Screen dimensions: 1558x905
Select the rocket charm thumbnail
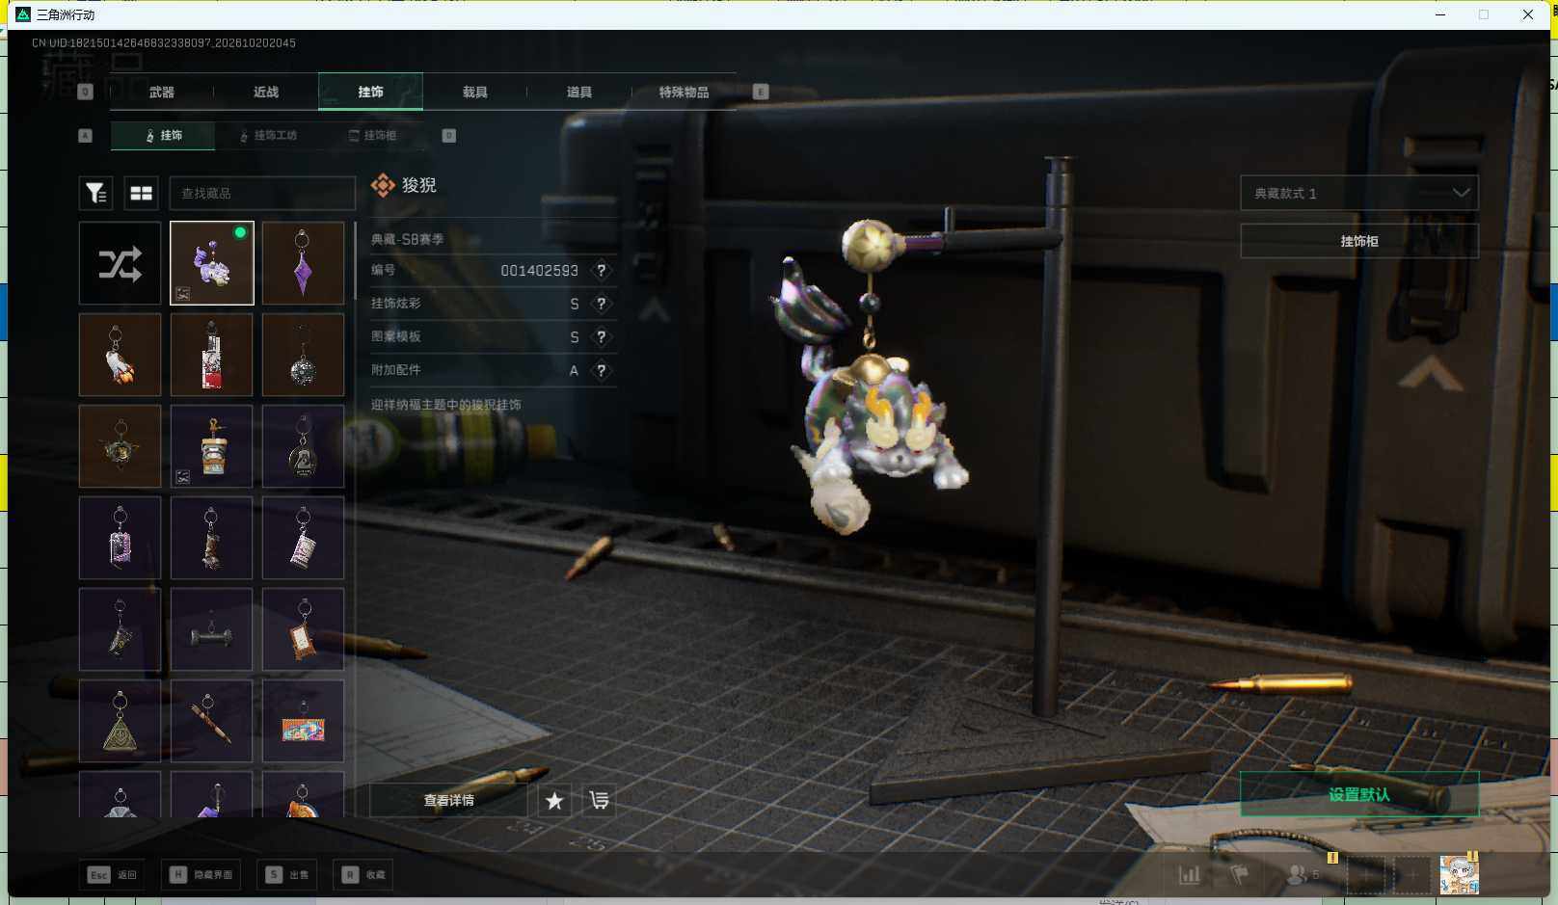point(121,355)
